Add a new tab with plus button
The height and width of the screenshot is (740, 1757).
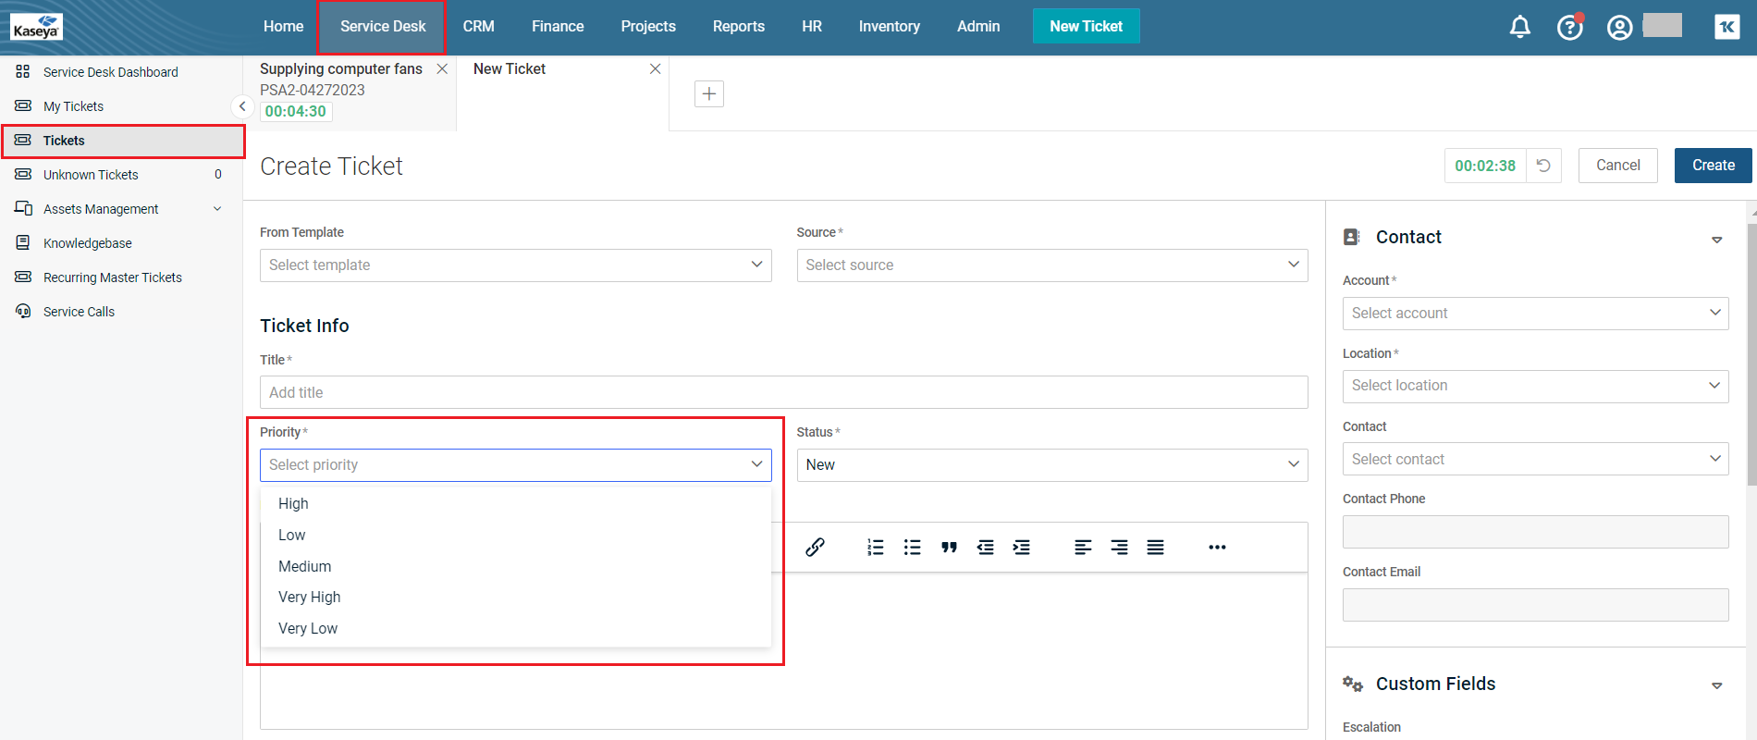(709, 93)
